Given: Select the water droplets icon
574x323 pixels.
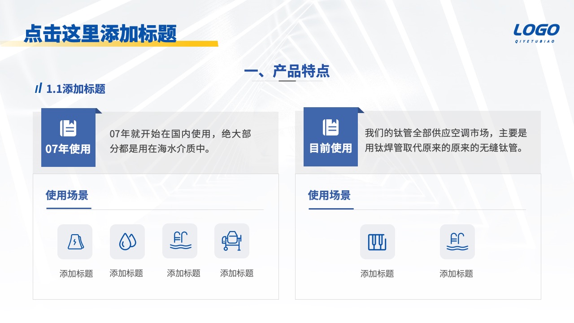Looking at the screenshot, I should pyautogui.click(x=127, y=242).
